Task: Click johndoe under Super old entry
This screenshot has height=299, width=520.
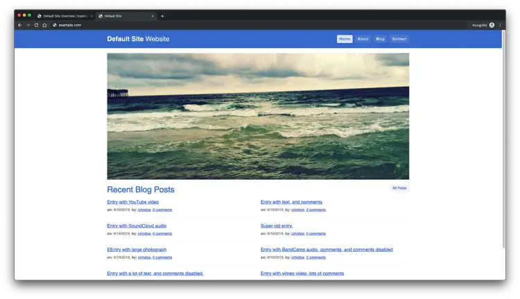Action: click(x=298, y=234)
